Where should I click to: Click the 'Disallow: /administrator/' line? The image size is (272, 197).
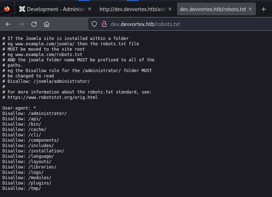35,113
